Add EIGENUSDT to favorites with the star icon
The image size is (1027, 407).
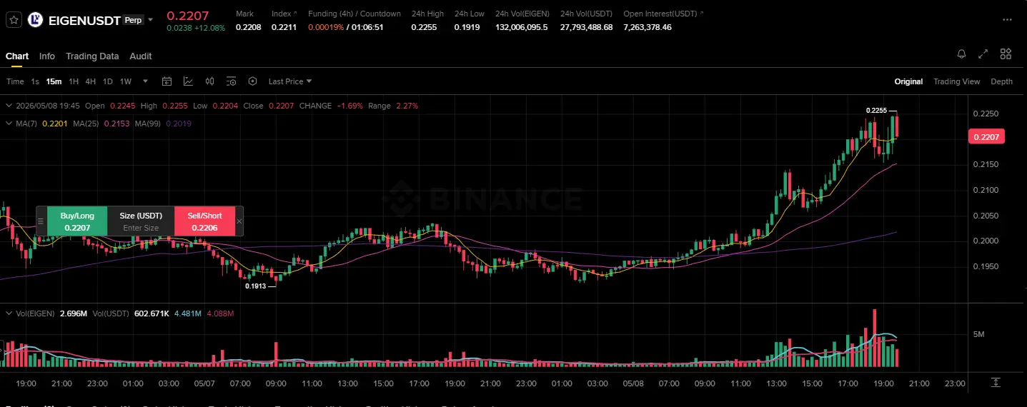13,20
